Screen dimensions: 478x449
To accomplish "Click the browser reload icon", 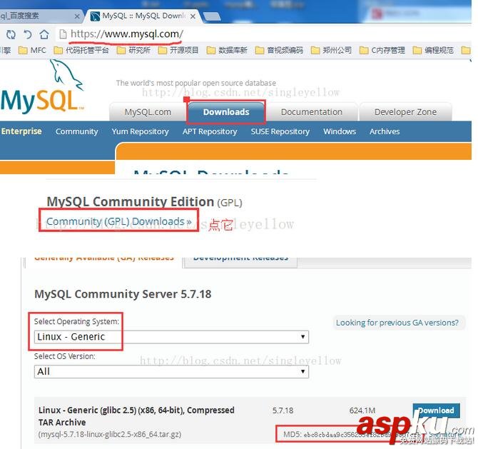I will [x=11, y=34].
